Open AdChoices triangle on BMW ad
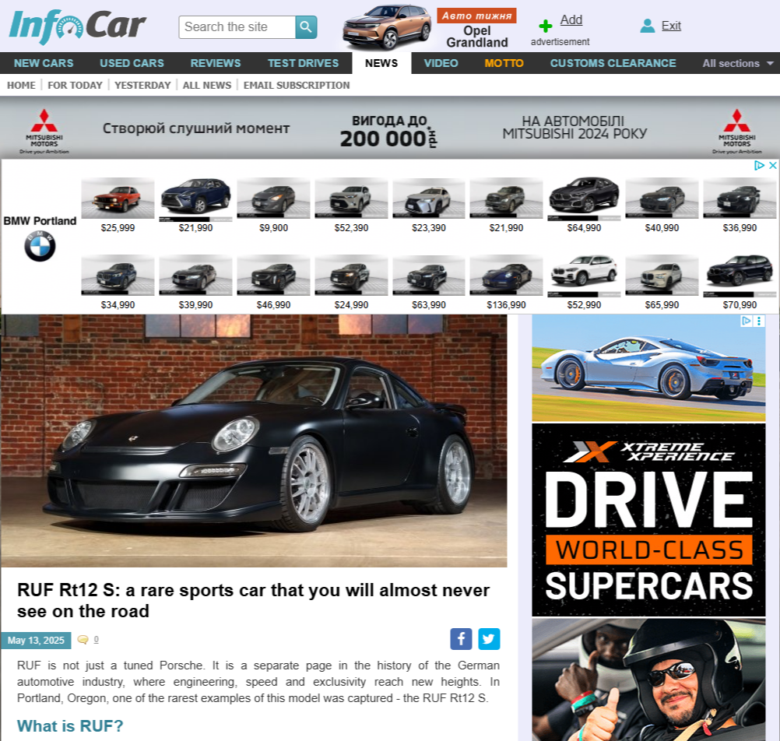 tap(759, 166)
